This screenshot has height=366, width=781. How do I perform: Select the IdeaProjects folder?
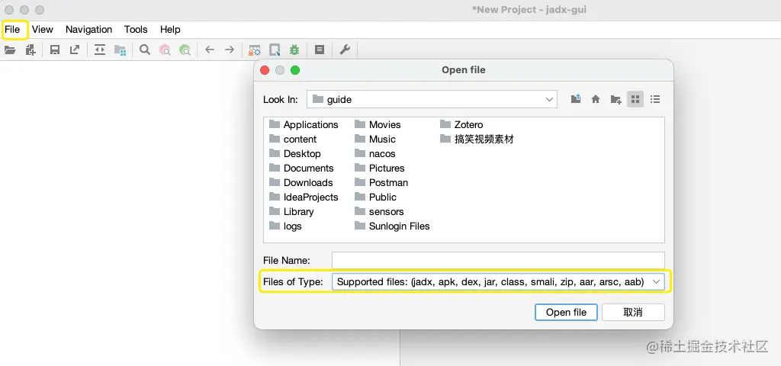click(304, 197)
